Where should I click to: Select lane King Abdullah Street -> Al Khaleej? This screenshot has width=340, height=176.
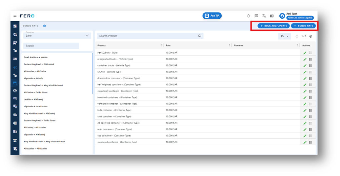click(x=39, y=114)
